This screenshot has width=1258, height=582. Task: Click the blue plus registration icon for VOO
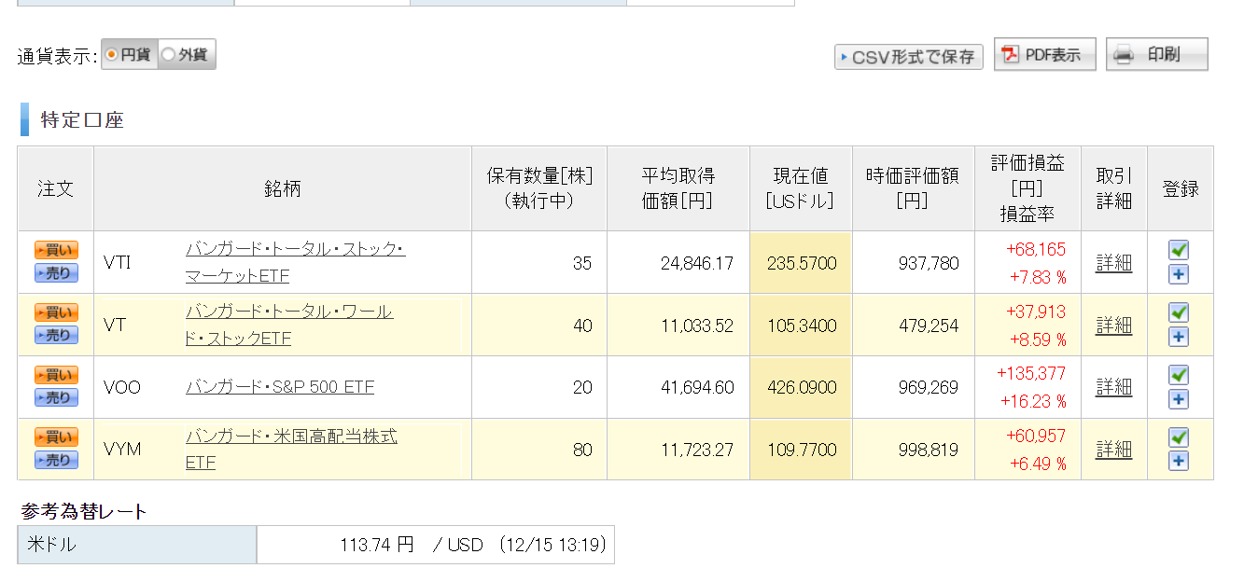click(x=1179, y=399)
